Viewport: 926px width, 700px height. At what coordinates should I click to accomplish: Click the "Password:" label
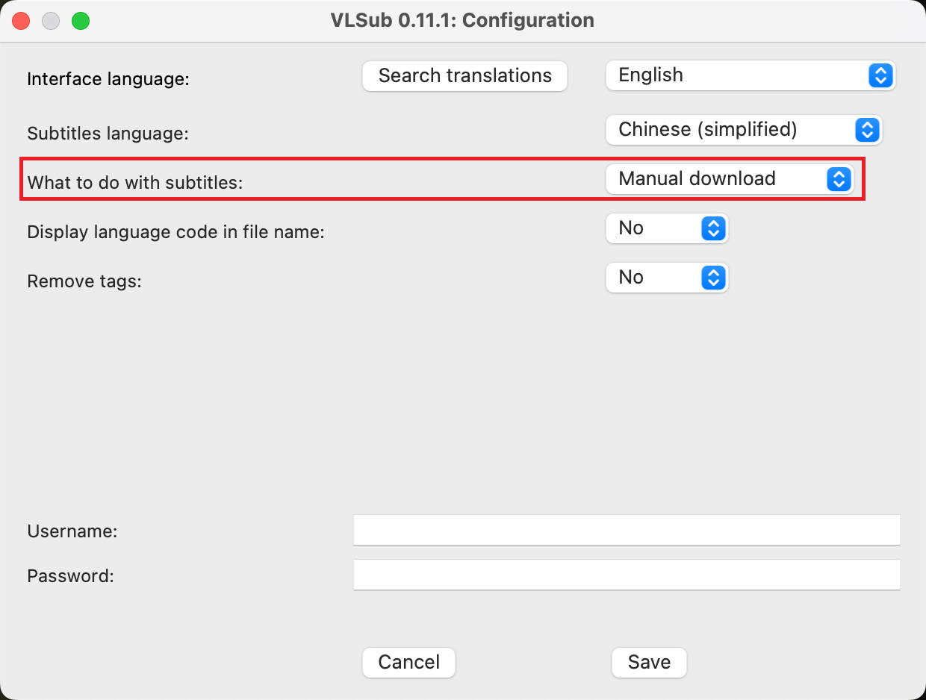70,576
